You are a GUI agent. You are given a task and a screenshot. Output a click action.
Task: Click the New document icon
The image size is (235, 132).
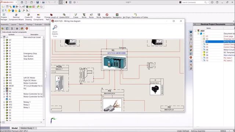click(x=26, y=2)
